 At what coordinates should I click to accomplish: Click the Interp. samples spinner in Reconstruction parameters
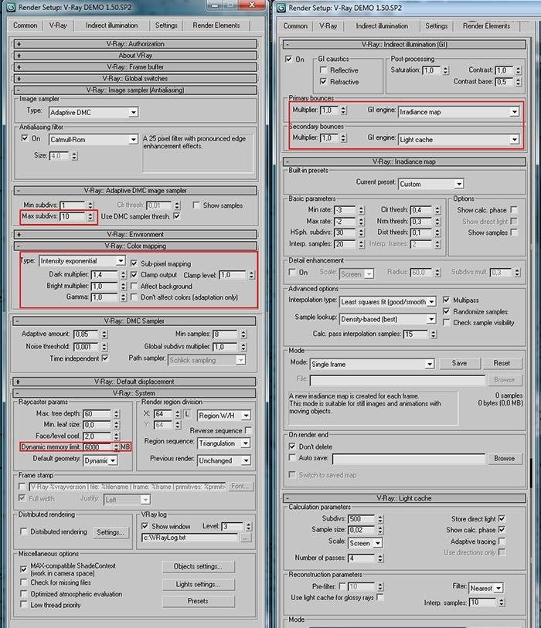502,603
